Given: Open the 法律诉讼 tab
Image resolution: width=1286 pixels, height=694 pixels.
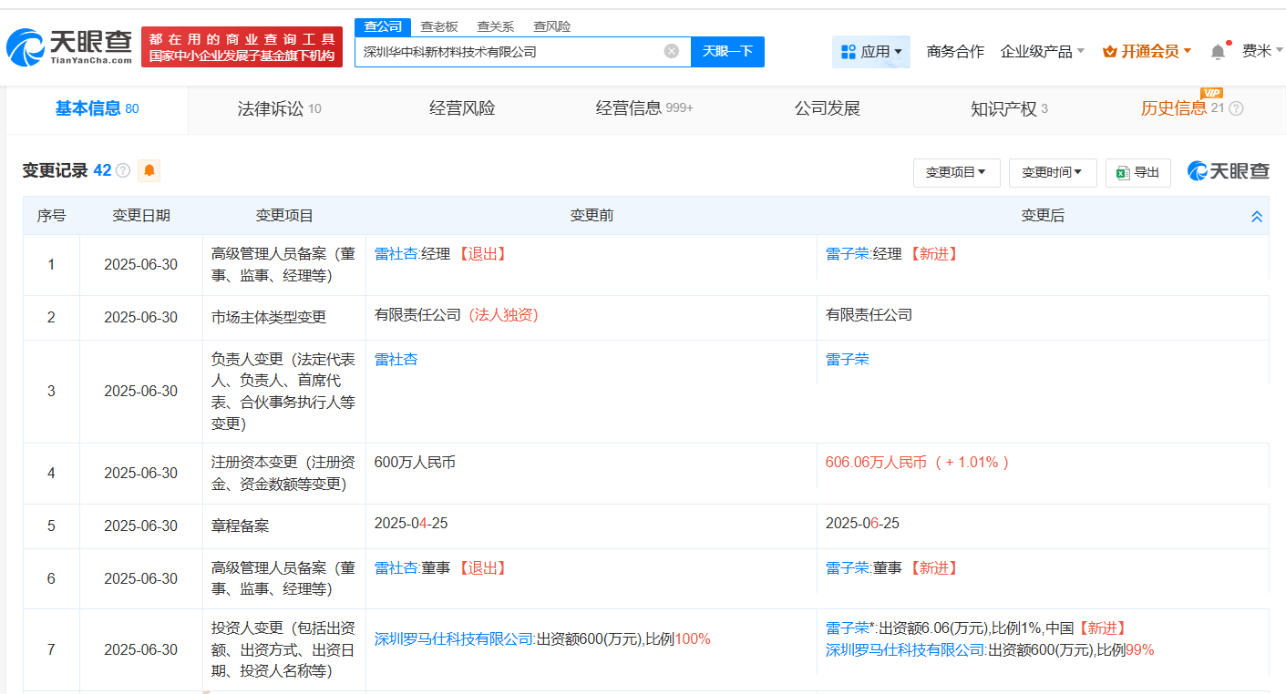Looking at the screenshot, I should [279, 108].
